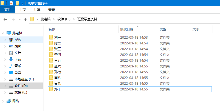Viewport: 220px width, 111px height.
Task: Click the modified date of 王五 row
Action: coord(134,60)
